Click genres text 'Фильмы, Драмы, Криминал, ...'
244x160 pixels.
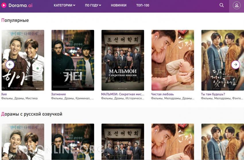point(72,98)
